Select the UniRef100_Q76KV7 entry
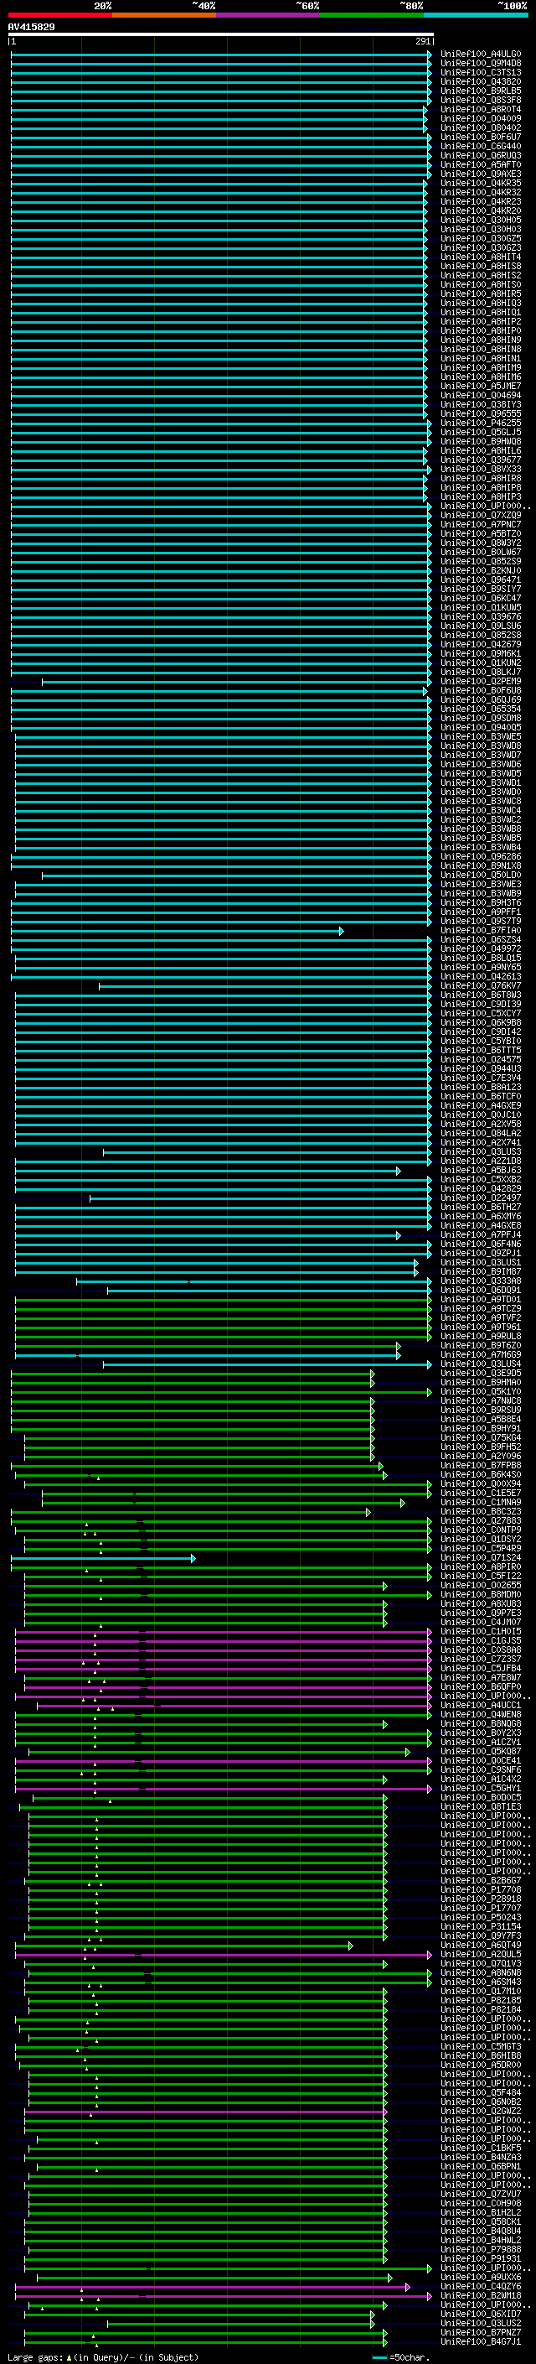The image size is (536, 2364). [x=480, y=985]
